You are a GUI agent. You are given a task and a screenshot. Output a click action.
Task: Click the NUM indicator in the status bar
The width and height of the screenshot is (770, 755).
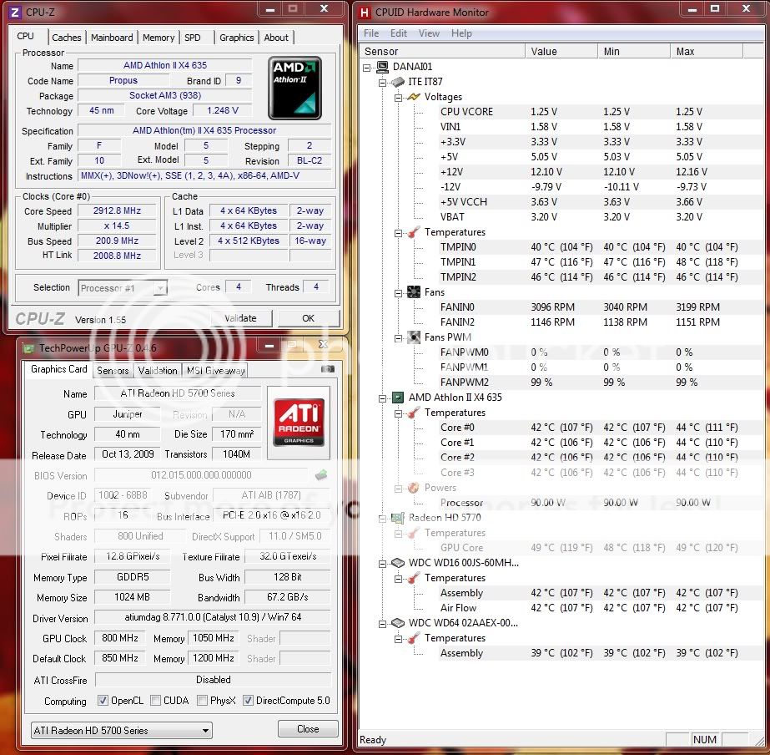pyautogui.click(x=705, y=740)
